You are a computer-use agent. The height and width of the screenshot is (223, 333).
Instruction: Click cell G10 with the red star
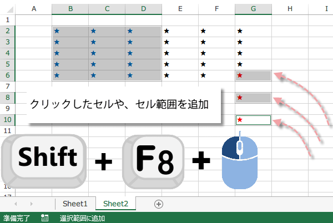[253, 120]
